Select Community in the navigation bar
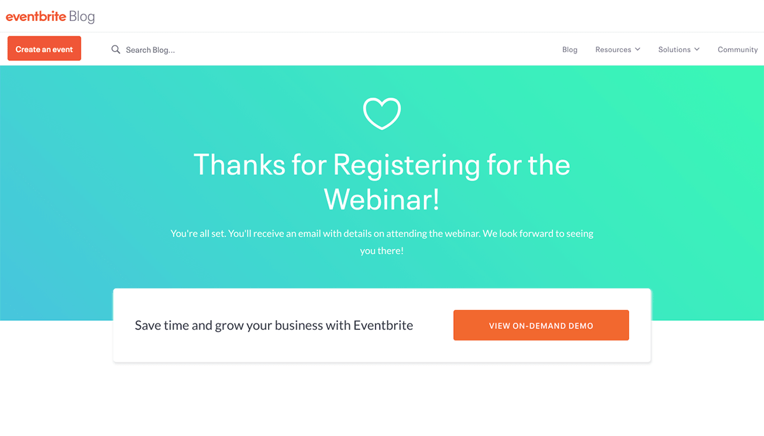Image resolution: width=764 pixels, height=436 pixels. click(x=737, y=49)
